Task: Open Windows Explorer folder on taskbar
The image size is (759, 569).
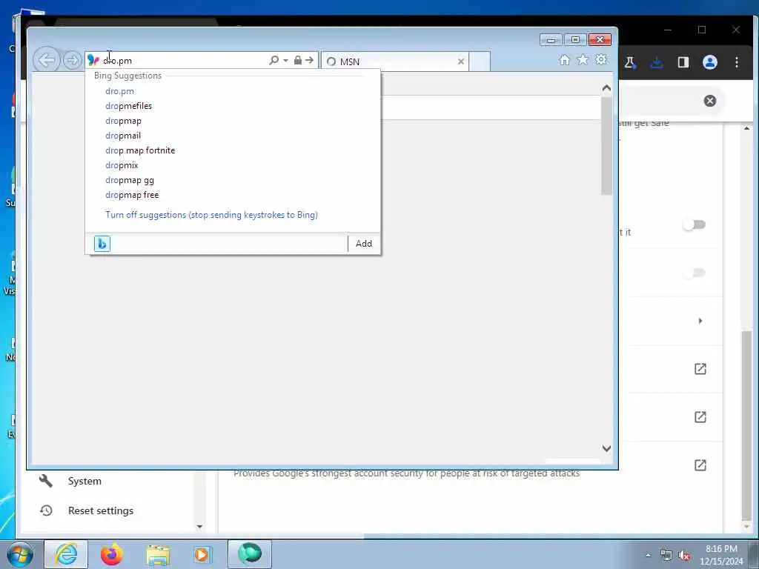Action: coord(158,554)
